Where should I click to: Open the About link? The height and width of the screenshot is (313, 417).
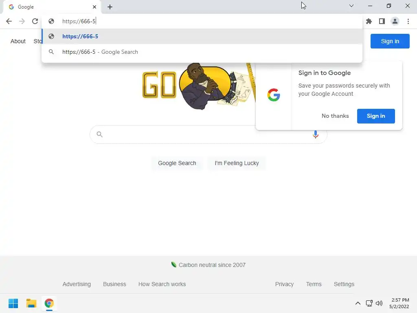pos(18,41)
